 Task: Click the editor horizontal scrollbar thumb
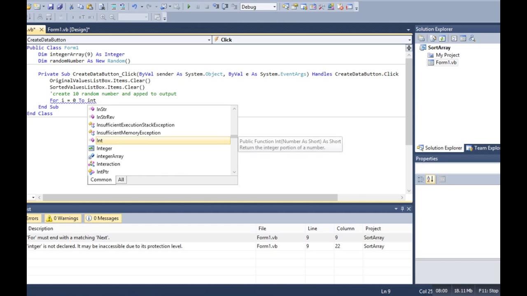190,197
